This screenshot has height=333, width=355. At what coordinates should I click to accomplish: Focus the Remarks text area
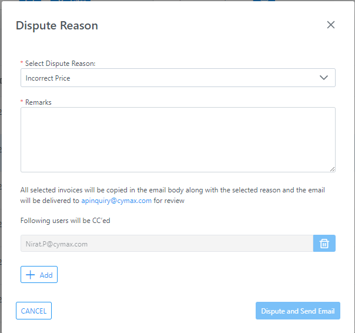click(x=178, y=139)
